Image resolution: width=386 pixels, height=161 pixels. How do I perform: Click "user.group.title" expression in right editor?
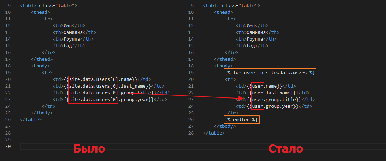[276, 100]
